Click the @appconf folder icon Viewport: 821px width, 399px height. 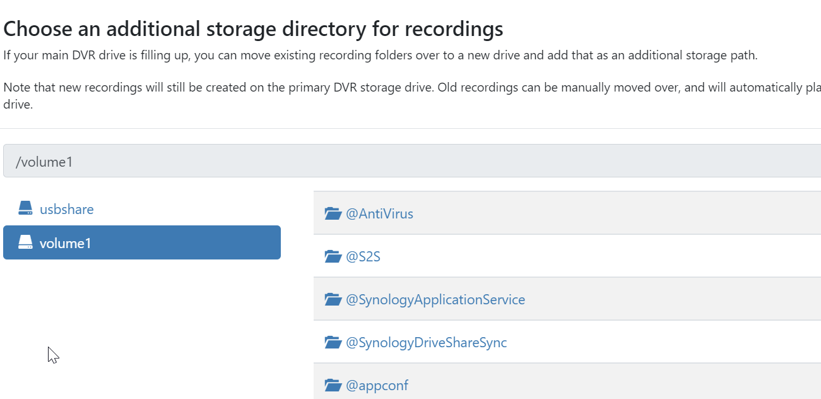(x=333, y=385)
